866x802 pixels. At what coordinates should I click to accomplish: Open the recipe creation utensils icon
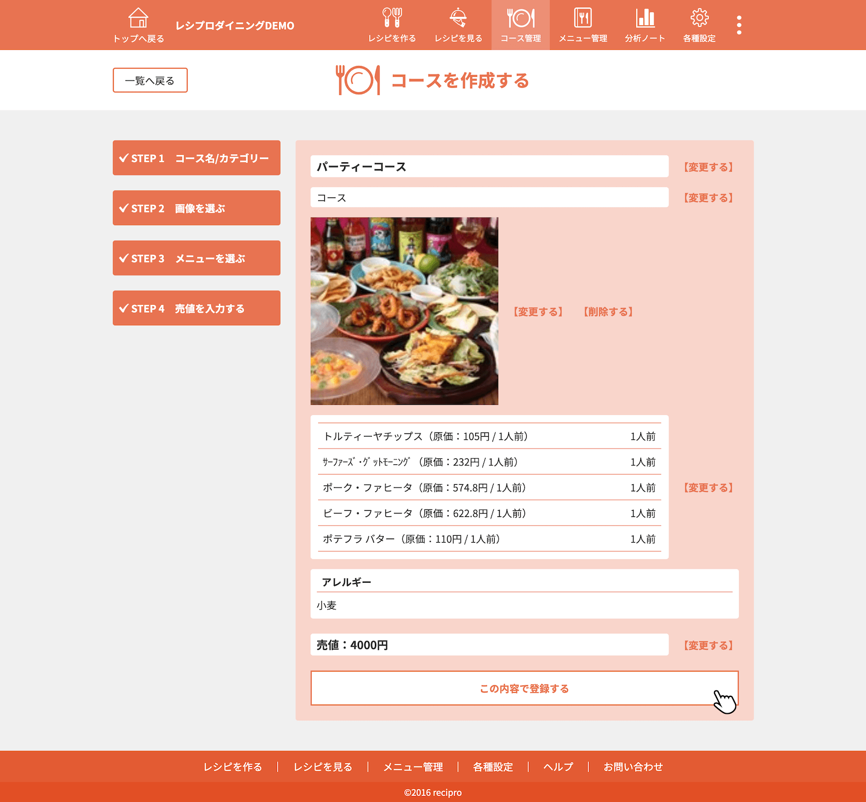(392, 19)
